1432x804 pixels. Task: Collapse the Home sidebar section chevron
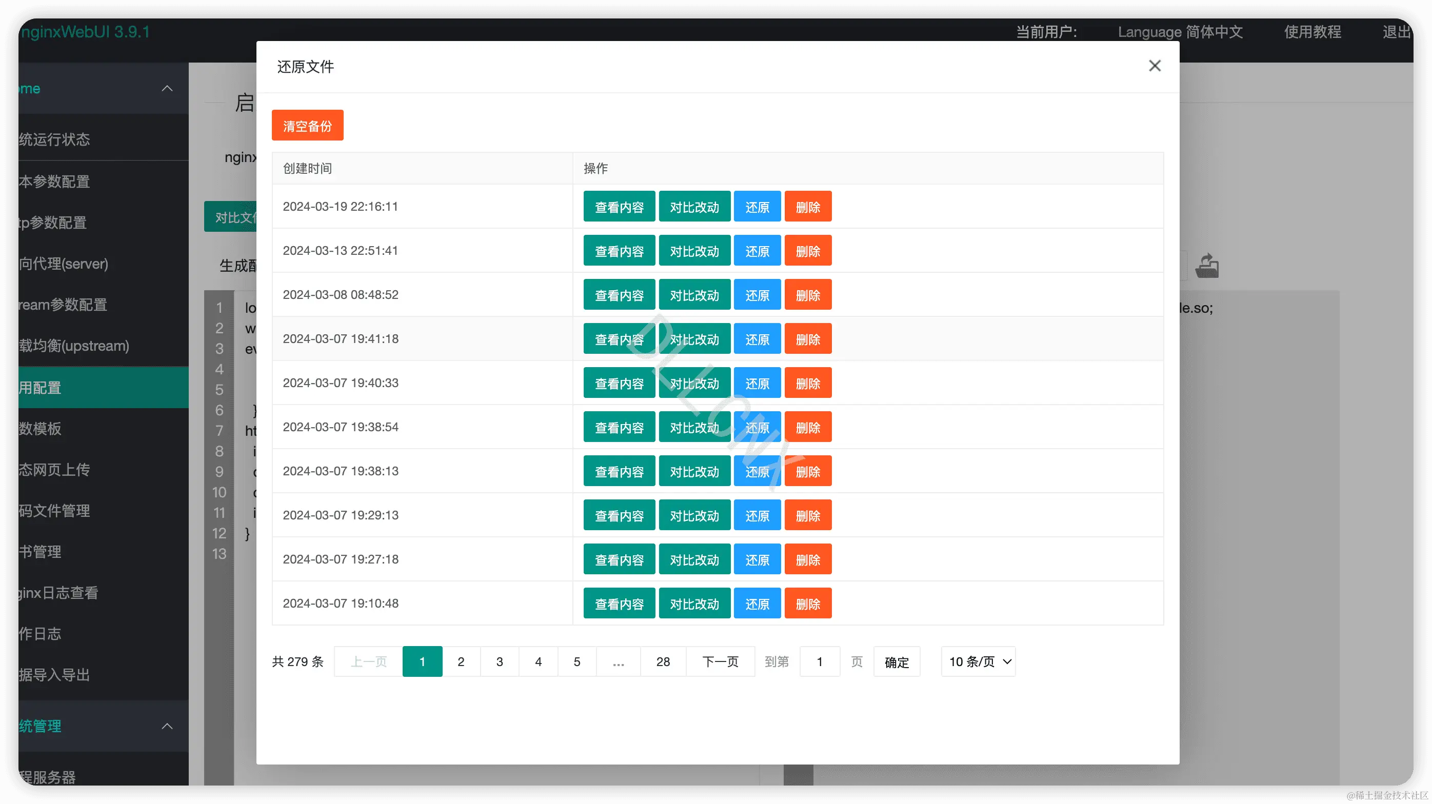[167, 89]
